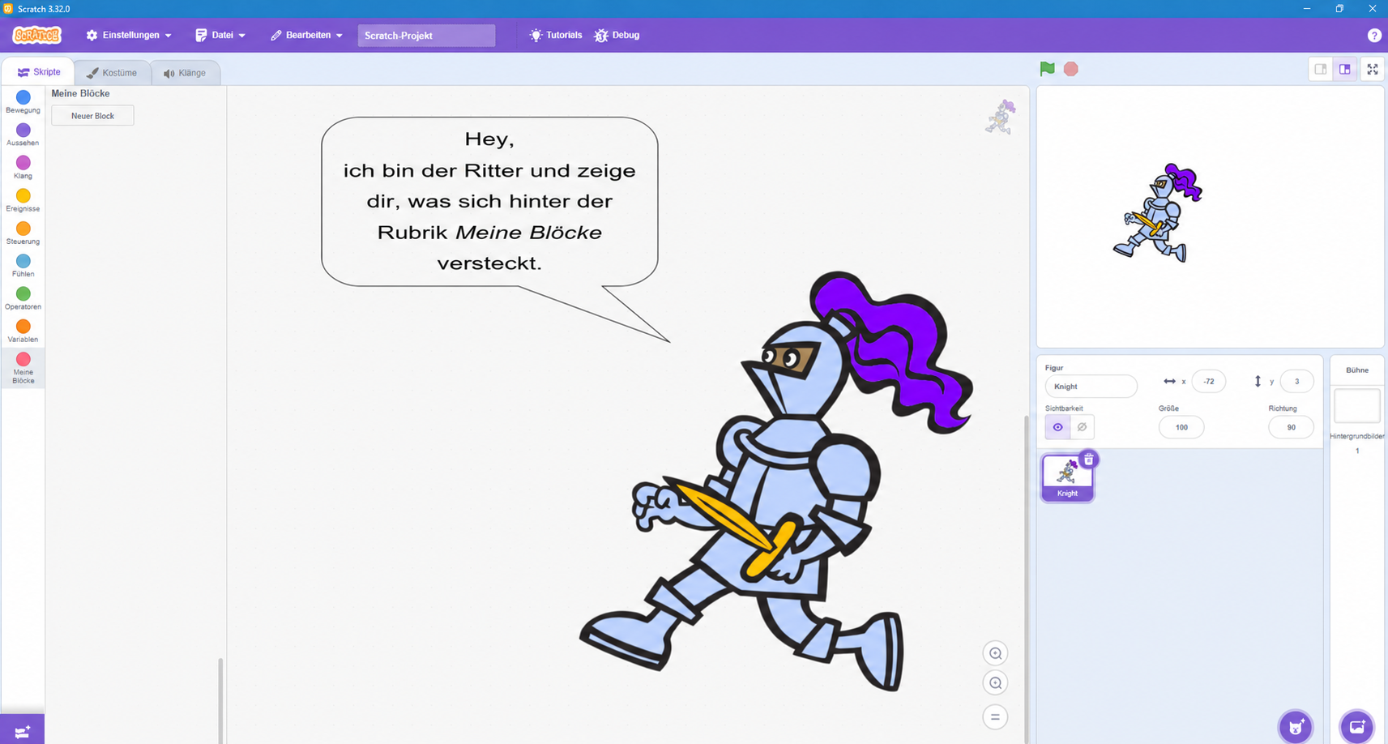Screen dimensions: 1388x744
Task: Open the Tutorials library
Action: click(x=556, y=35)
